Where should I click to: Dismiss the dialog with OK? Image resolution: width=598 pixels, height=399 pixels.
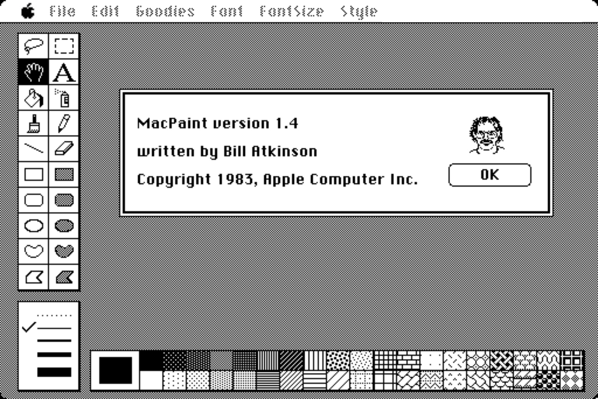[x=490, y=175]
